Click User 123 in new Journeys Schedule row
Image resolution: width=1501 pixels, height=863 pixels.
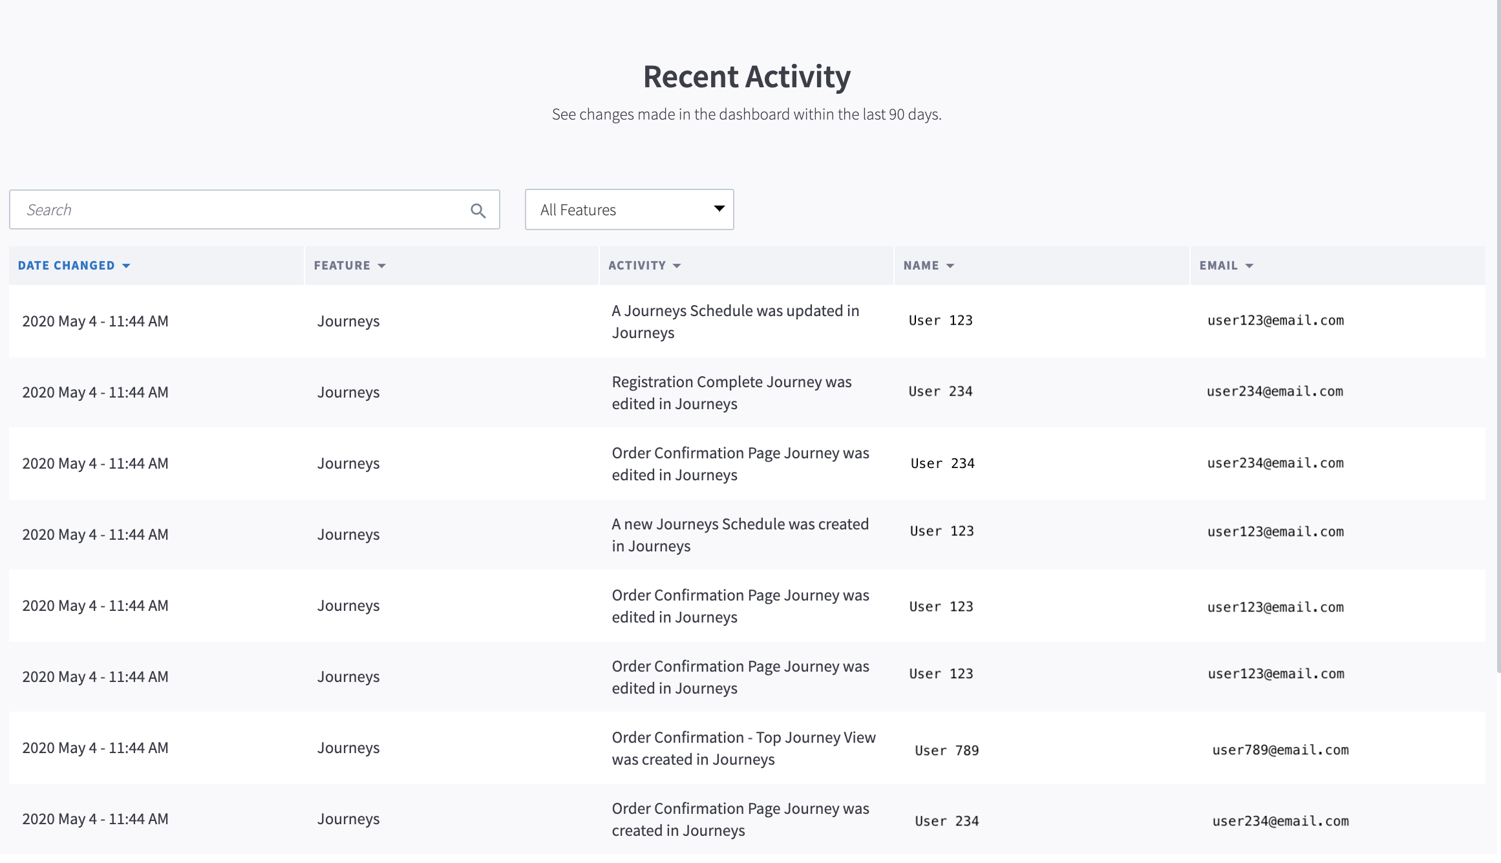[942, 531]
